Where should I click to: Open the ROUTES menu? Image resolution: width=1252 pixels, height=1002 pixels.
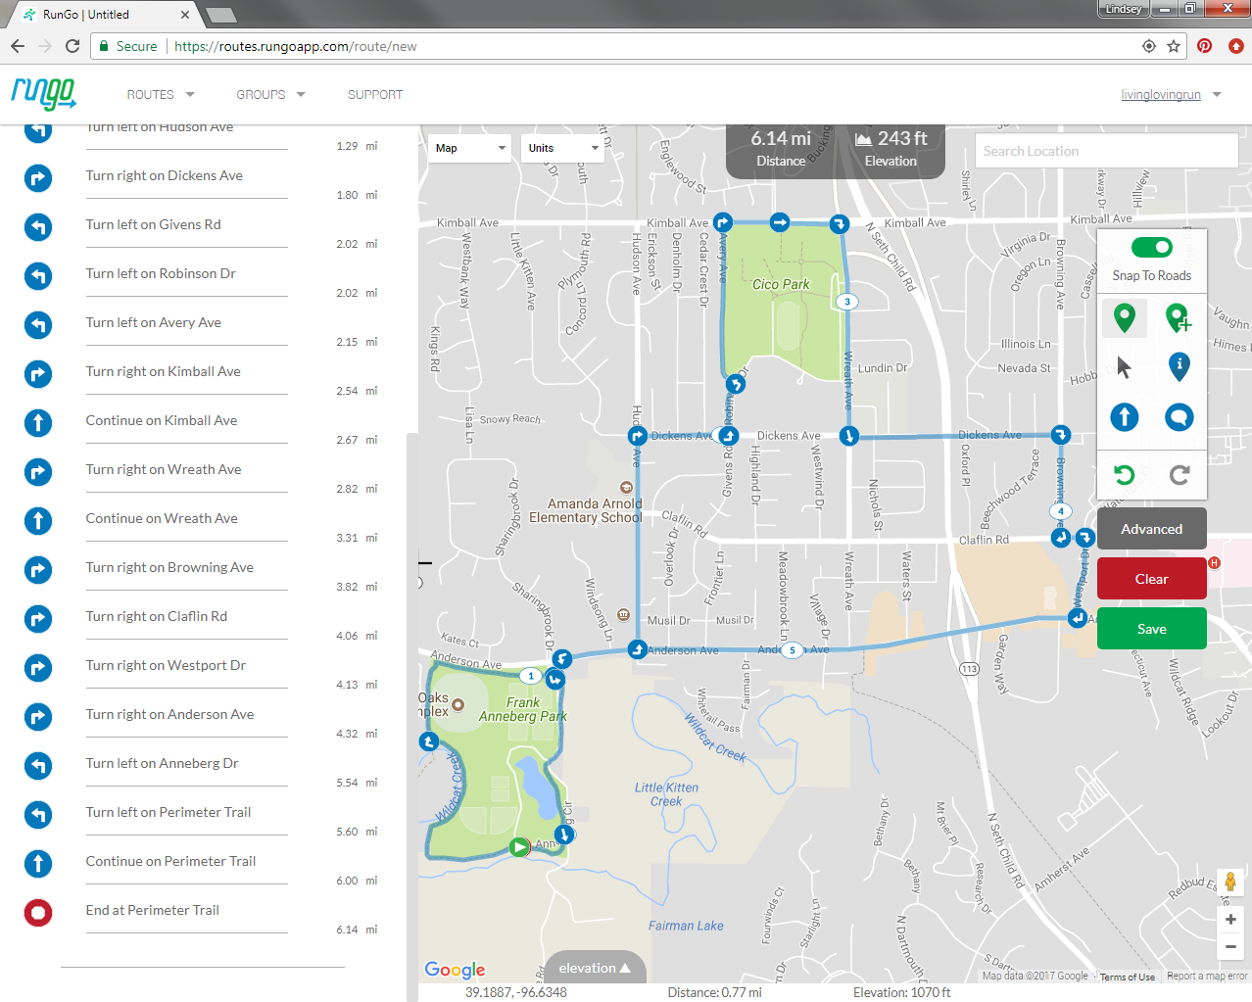161,95
